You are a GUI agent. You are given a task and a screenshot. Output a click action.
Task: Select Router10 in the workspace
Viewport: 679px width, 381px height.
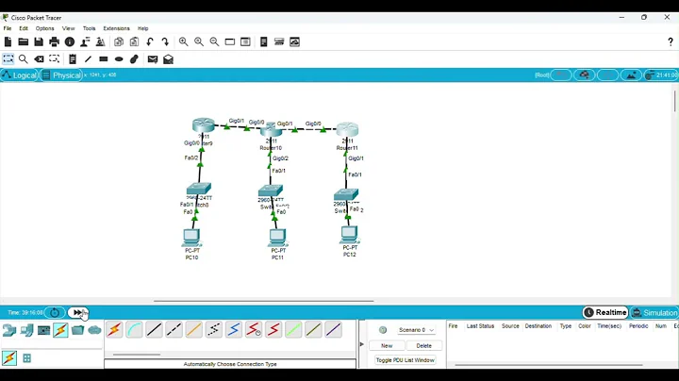(x=271, y=129)
